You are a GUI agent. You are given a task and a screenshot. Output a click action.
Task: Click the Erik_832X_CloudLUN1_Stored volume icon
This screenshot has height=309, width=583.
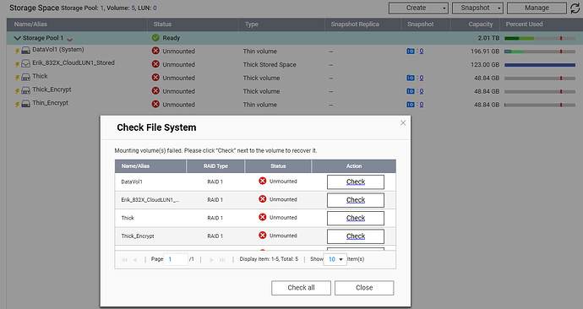[x=25, y=63]
